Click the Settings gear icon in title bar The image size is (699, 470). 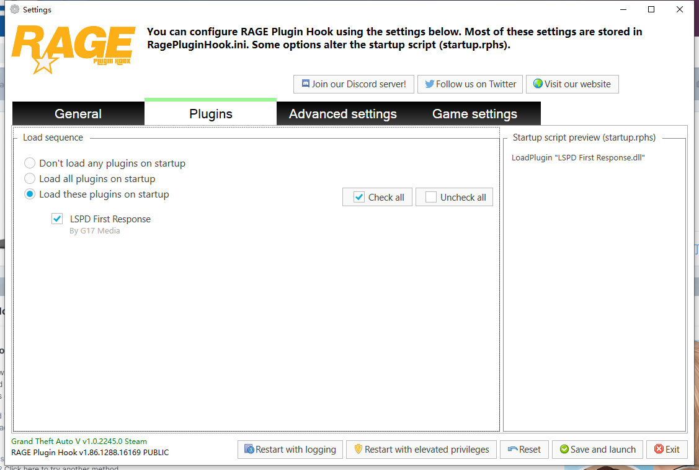(15, 9)
